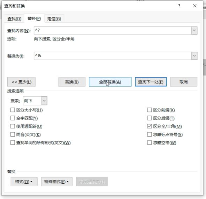This screenshot has width=206, height=199.
Task: Expand the 替换为 history dropdown
Action: click(x=194, y=56)
